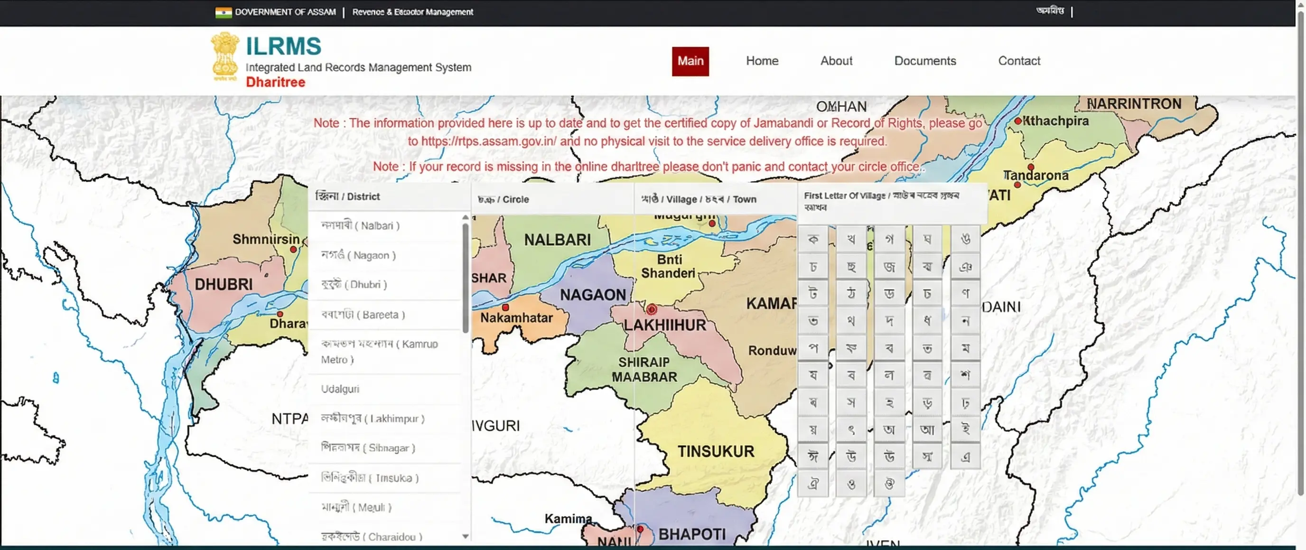Select Lakhimpur district entry
Image resolution: width=1306 pixels, height=550 pixels.
(373, 419)
